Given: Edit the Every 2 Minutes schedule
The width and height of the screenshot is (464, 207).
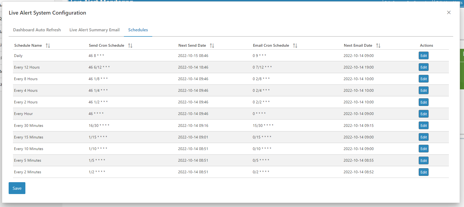Looking at the screenshot, I should 424,172.
